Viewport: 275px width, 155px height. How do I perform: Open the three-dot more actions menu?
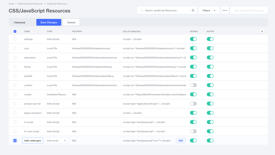click(225, 11)
